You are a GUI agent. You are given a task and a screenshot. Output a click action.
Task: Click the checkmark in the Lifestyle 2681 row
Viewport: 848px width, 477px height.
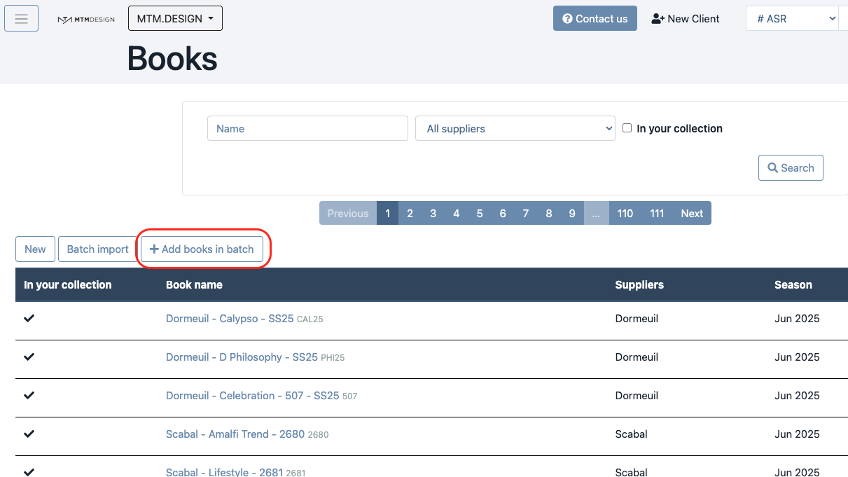pos(29,472)
